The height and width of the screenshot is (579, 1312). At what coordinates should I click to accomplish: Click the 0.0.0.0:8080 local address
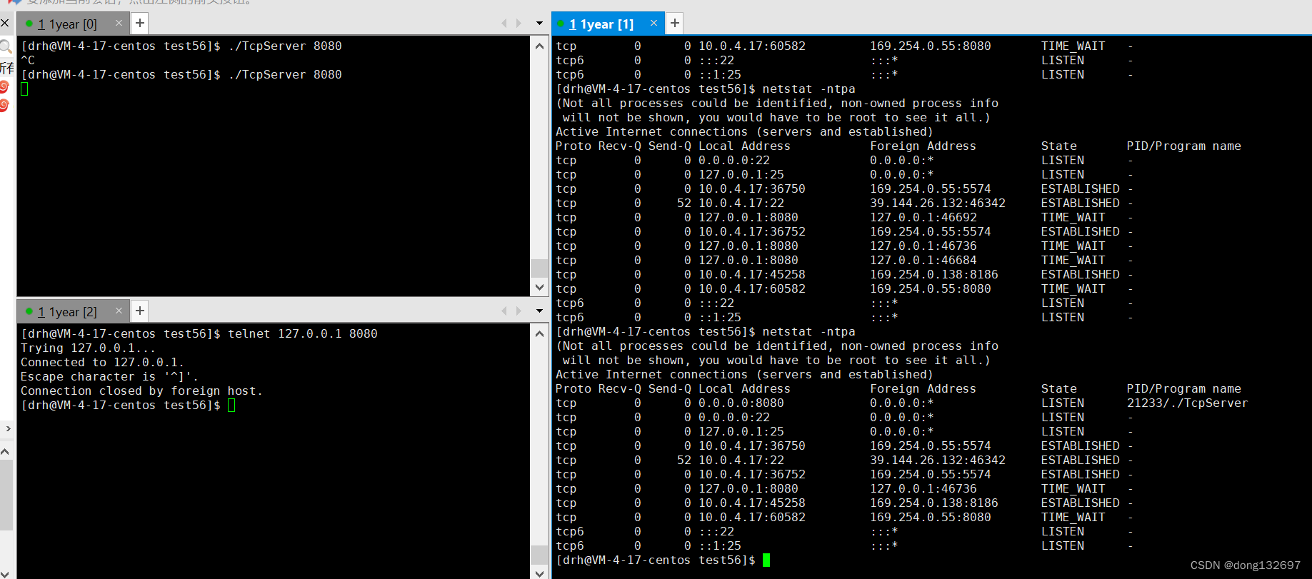741,403
